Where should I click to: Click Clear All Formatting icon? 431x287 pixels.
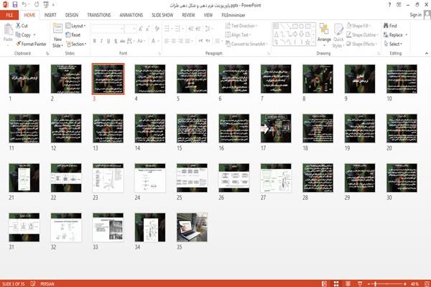pos(157,29)
